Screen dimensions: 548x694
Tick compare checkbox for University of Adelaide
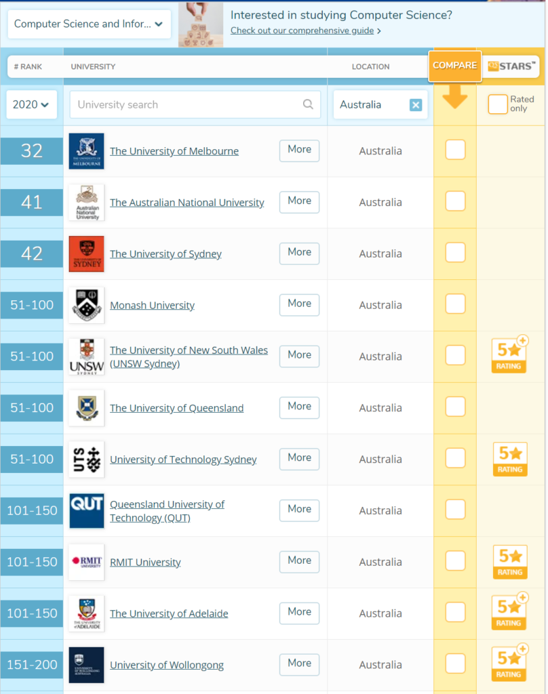tap(455, 612)
